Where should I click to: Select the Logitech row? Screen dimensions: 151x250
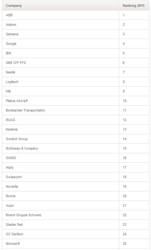tap(75, 82)
